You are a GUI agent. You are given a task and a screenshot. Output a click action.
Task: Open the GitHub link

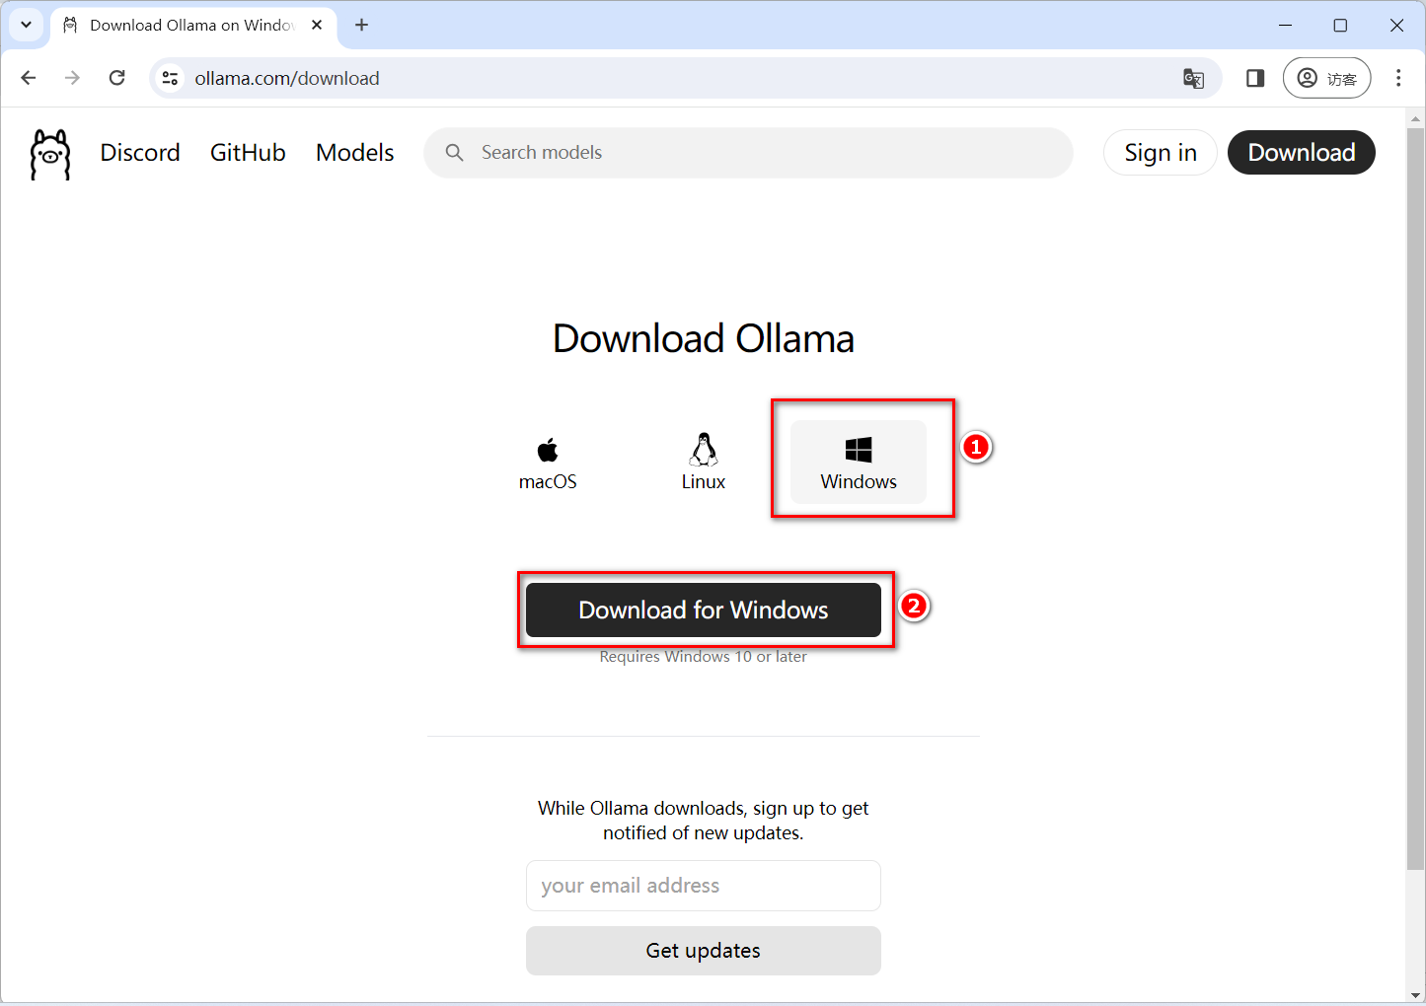(248, 153)
